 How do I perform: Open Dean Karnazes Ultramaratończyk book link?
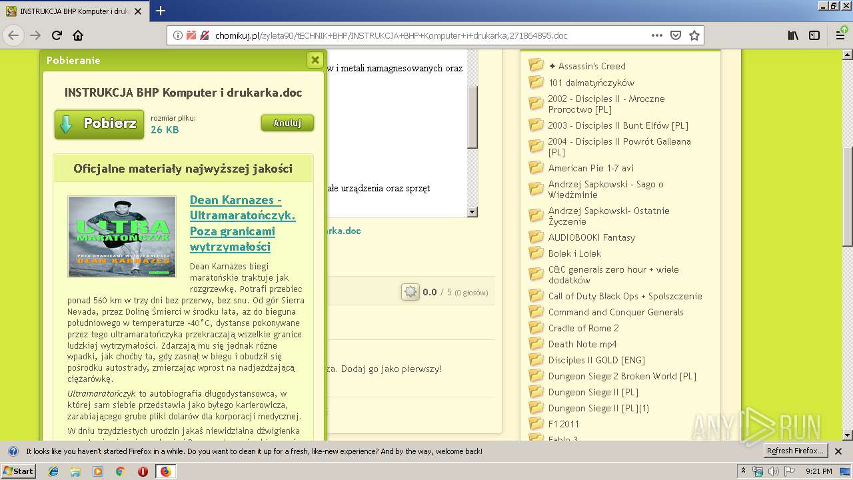[x=243, y=223]
